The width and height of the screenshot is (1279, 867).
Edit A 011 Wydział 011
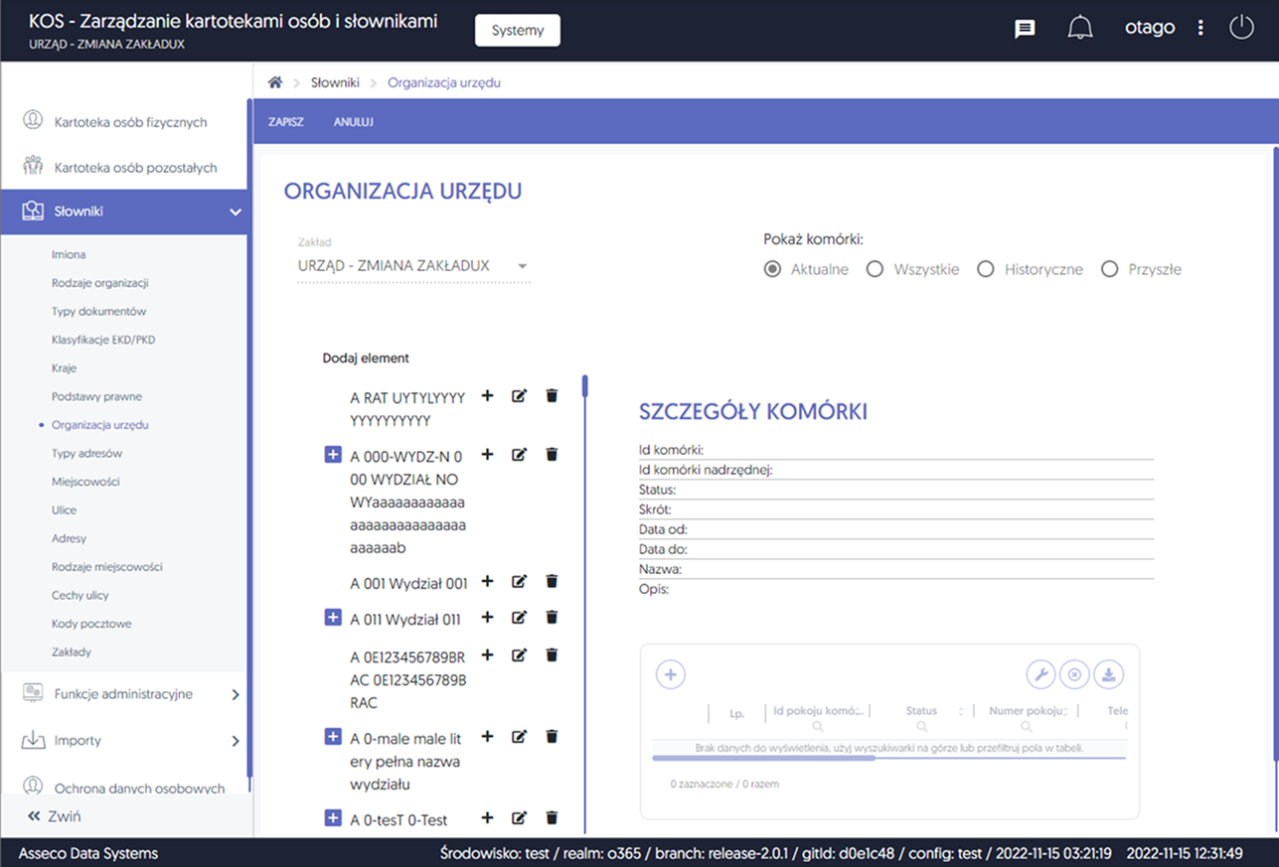pos(519,617)
